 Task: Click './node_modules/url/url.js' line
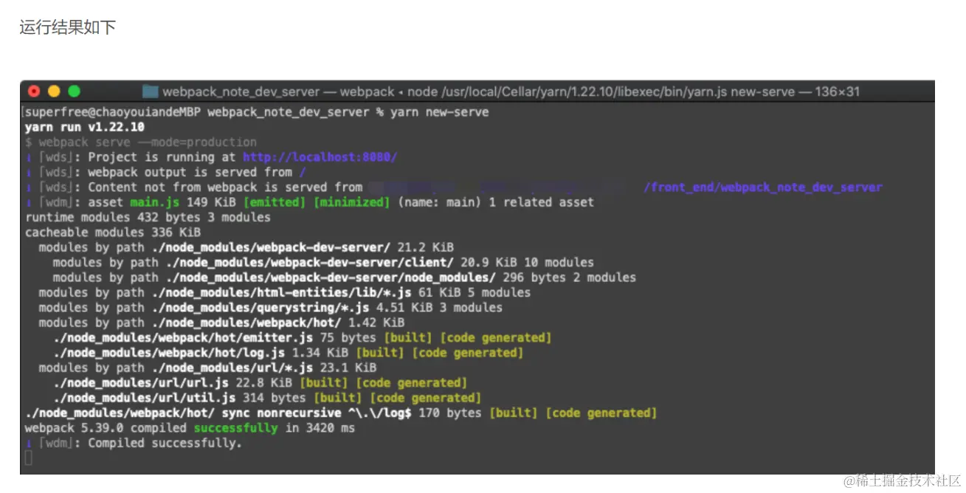tap(260, 383)
